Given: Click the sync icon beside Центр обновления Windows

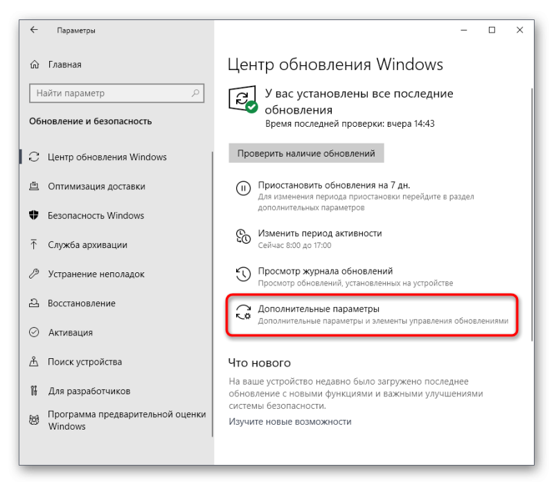Looking at the screenshot, I should click(34, 157).
